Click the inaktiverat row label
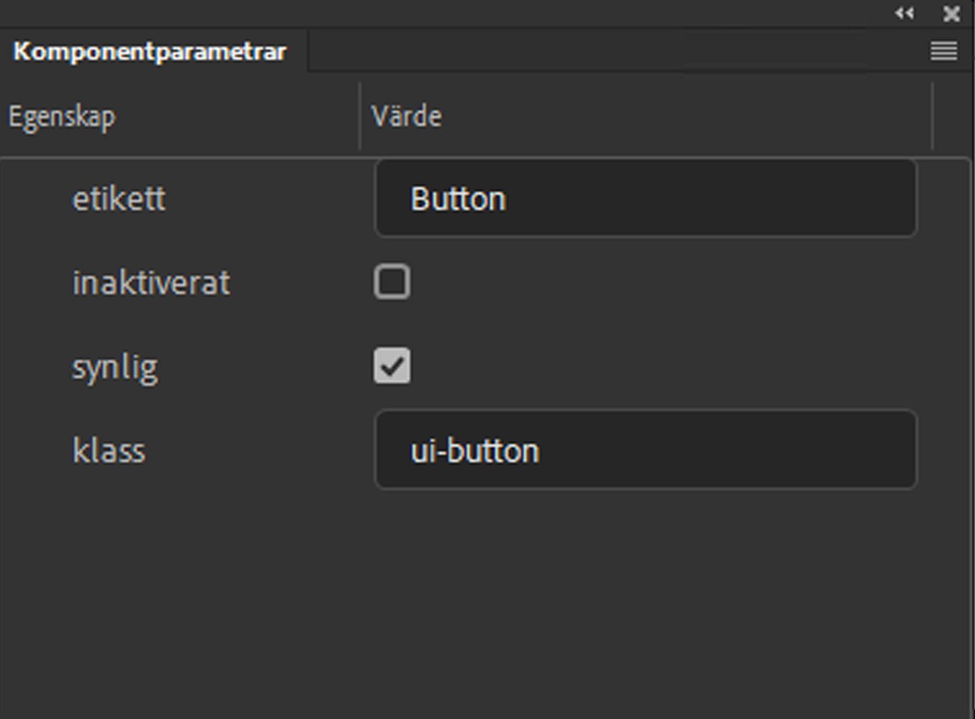This screenshot has height=719, width=975. pos(151,282)
